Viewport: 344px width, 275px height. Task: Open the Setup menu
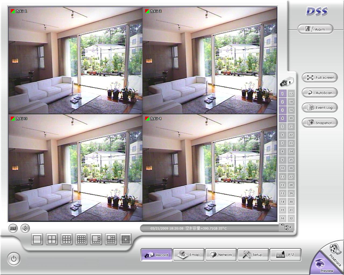pyautogui.click(x=253, y=255)
